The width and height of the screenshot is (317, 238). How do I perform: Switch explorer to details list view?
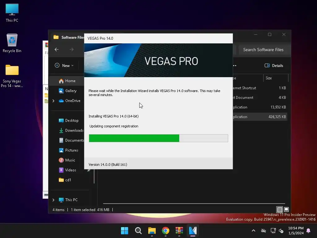pyautogui.click(x=280, y=209)
